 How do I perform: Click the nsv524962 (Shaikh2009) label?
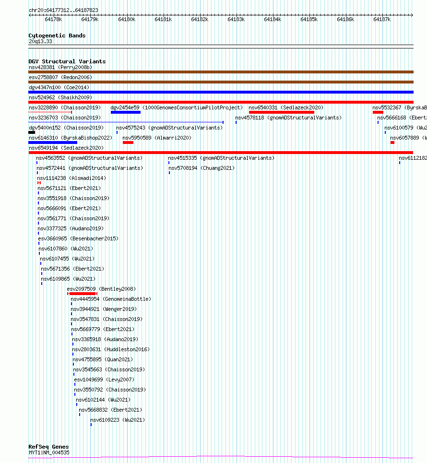(x=60, y=97)
